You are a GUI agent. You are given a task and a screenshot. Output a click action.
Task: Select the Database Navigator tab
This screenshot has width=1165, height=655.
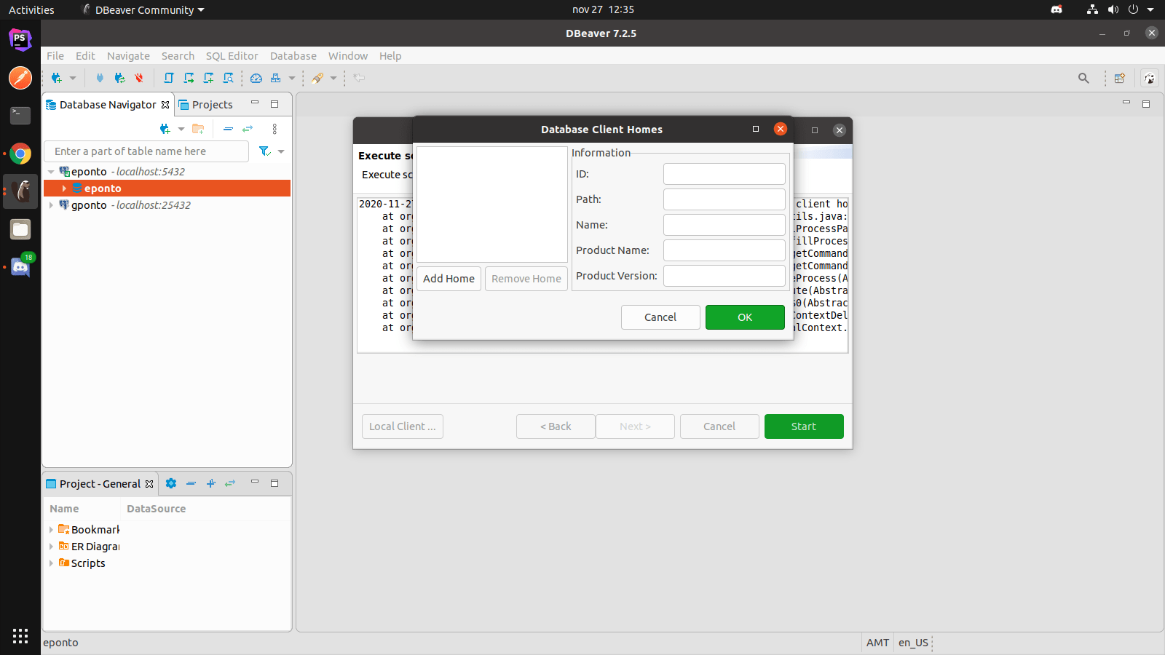(x=108, y=105)
